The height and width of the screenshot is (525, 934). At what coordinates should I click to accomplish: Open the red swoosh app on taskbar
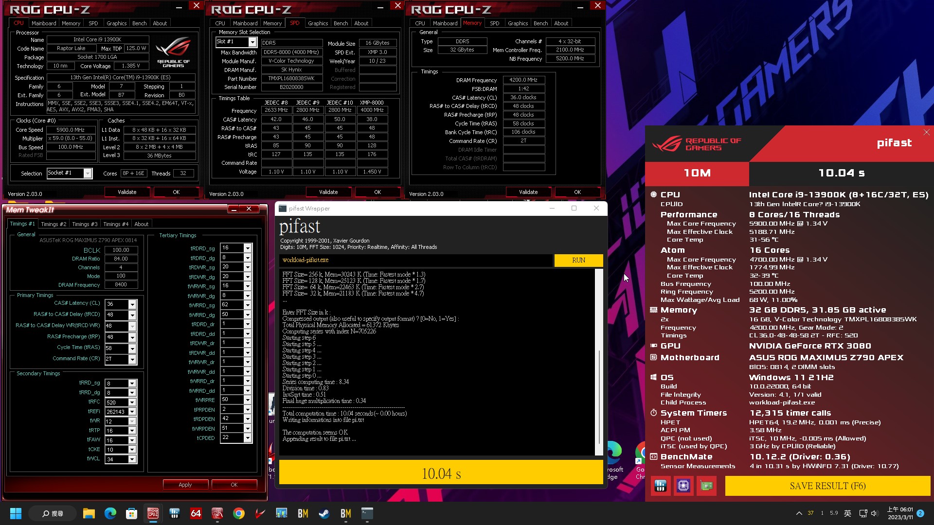click(260, 513)
